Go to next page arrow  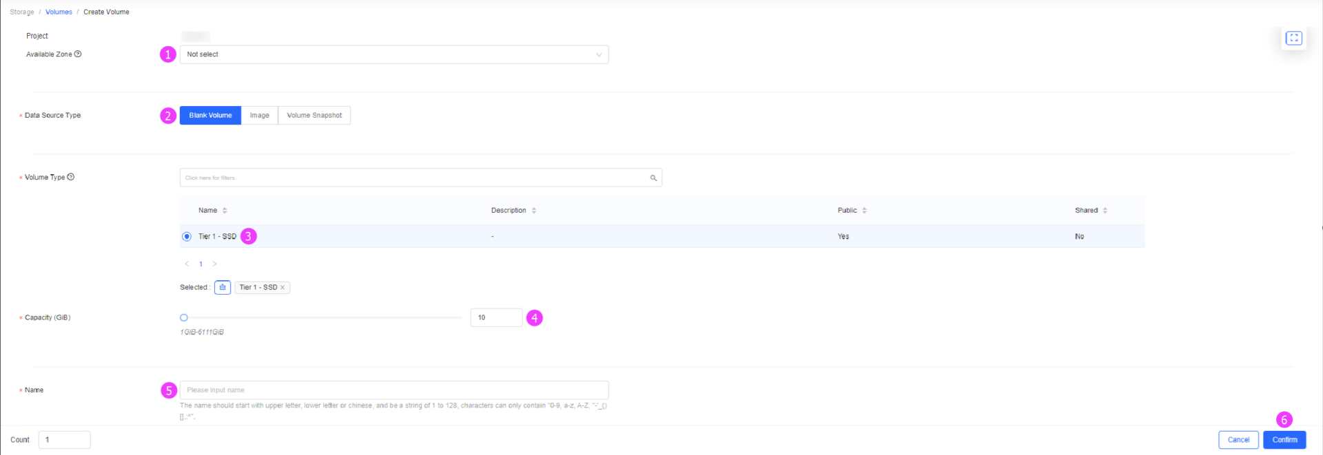215,264
